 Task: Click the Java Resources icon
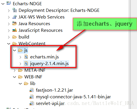[14, 23]
